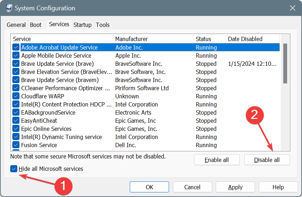Select Brave Update Service (bravem) row
Screen dimensions: 302x197
pos(146,80)
